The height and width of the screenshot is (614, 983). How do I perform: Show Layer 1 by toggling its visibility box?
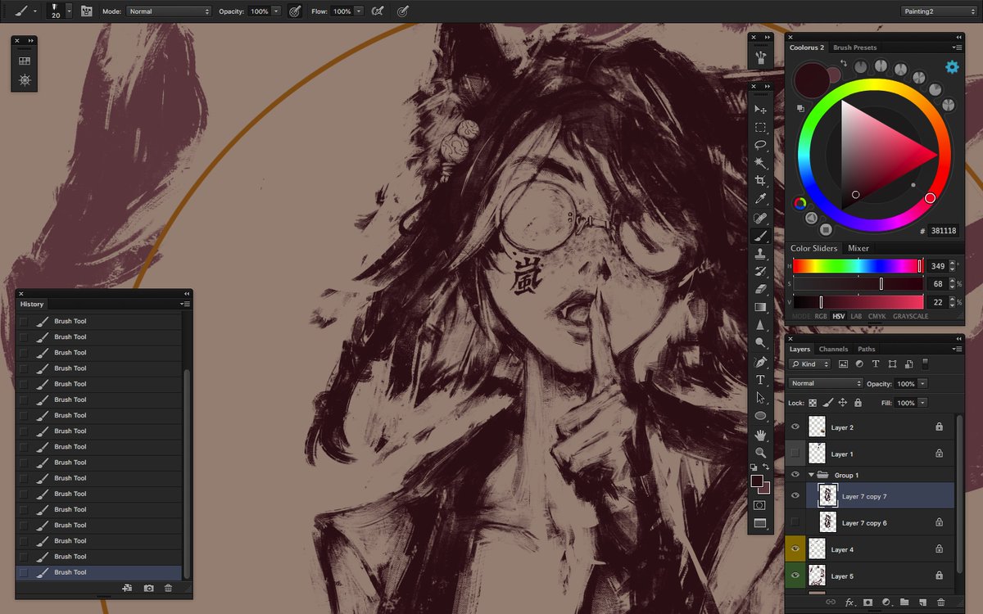point(795,453)
